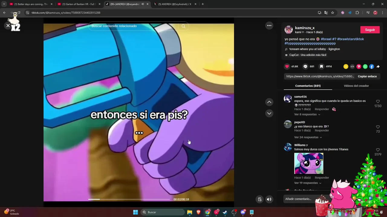Screen dimensions: 387x217
Task: Click the video progress bar
Action: coord(129,199)
